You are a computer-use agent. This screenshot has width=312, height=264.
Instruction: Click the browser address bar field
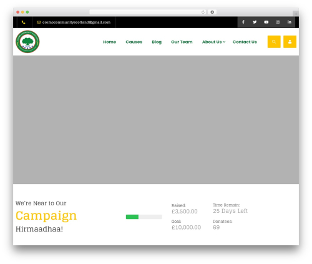coord(147,12)
